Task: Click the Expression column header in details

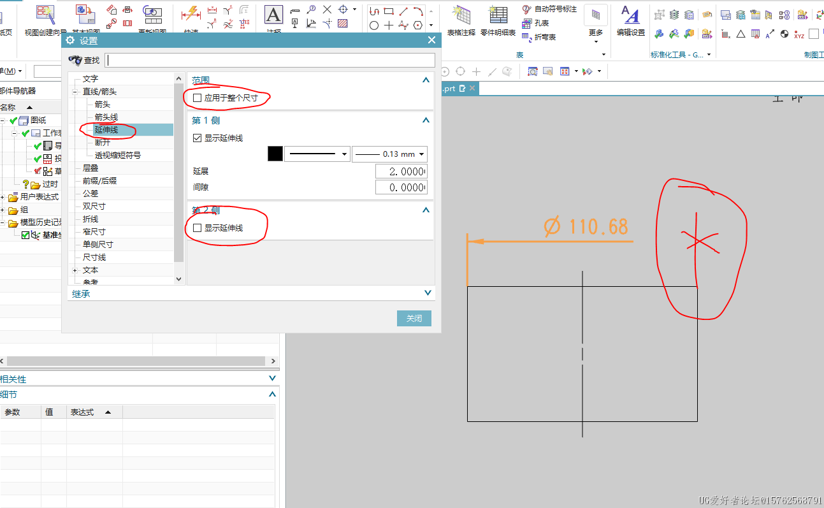Action: [x=94, y=412]
